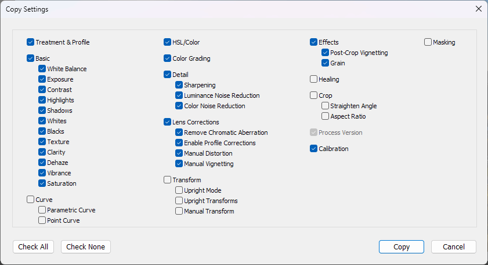
Task: Check the Upright Mode option
Action: coord(179,190)
